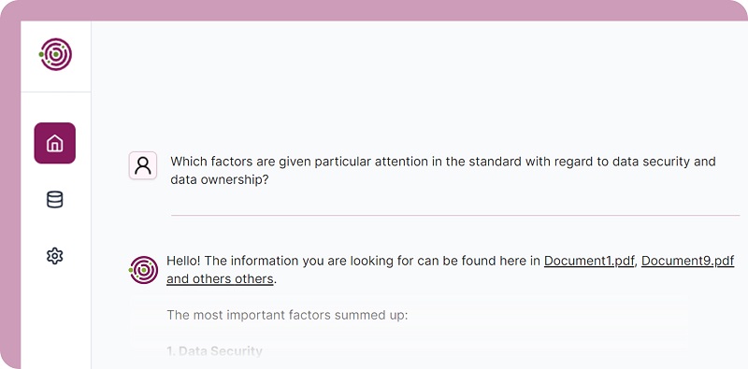This screenshot has width=748, height=369.
Task: Follow the "and others others" link
Action: click(x=220, y=279)
